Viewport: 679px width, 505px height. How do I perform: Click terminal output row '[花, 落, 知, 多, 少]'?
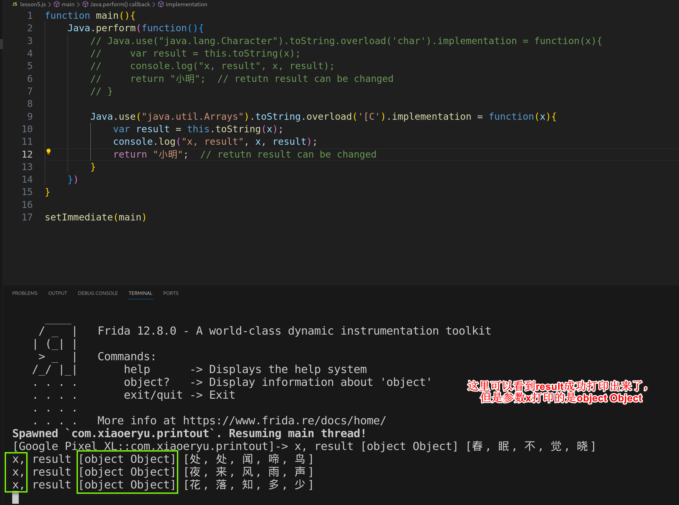tap(249, 485)
